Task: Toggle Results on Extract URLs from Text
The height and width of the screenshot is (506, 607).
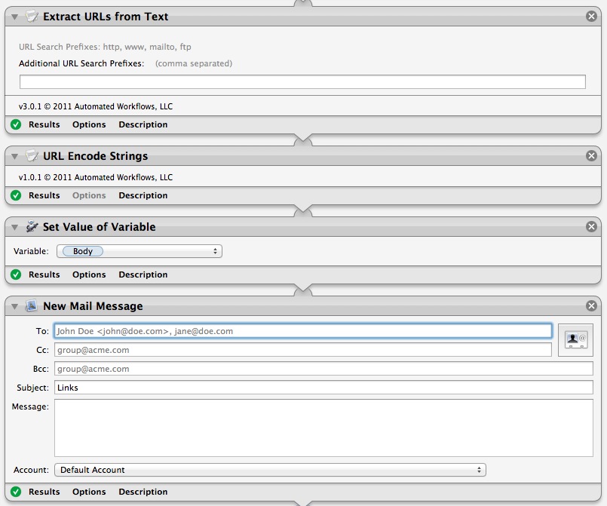Action: [x=44, y=124]
